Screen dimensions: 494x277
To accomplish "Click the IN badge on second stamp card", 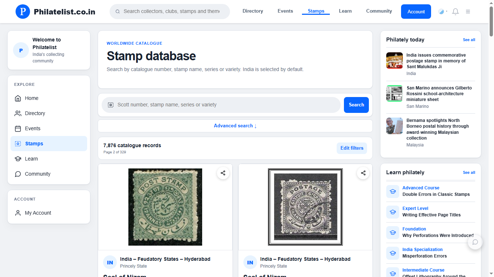I will tap(250, 263).
